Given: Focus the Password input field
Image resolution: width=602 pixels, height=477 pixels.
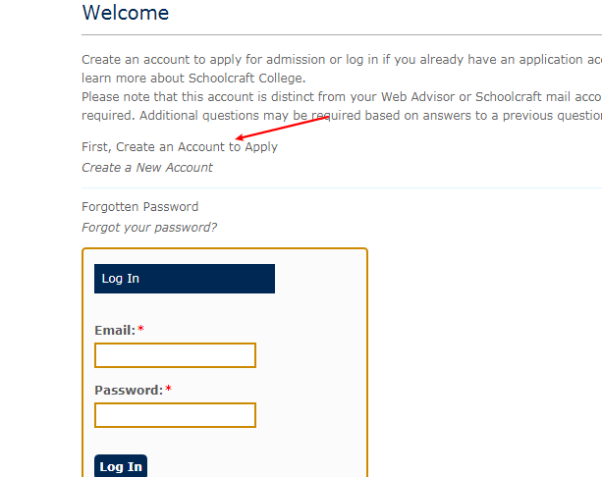Looking at the screenshot, I should (175, 415).
